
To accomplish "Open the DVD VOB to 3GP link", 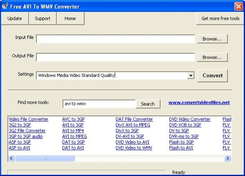I will pyautogui.click(x=185, y=125).
